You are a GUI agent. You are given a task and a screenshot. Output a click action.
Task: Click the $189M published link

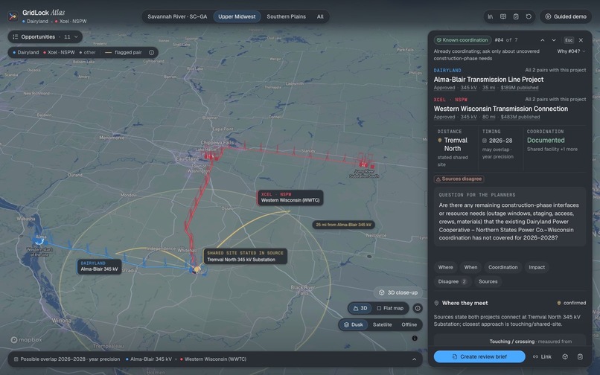pyautogui.click(x=520, y=88)
